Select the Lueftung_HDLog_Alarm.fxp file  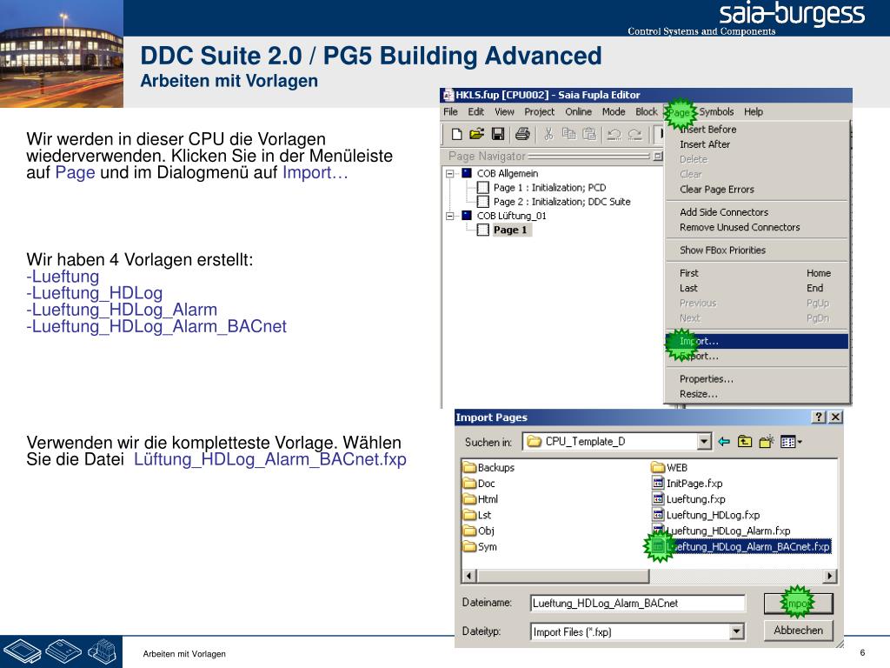(x=721, y=531)
